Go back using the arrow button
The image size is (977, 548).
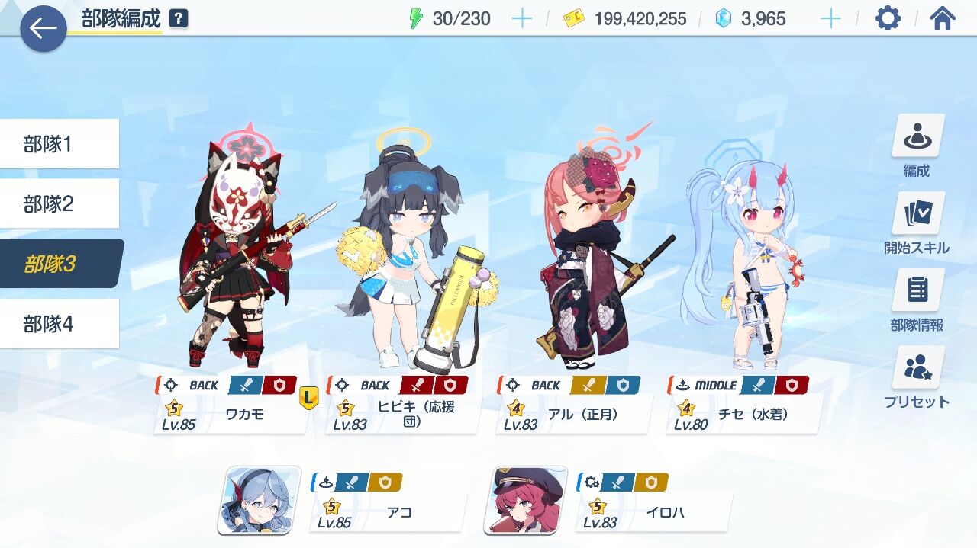tap(44, 29)
